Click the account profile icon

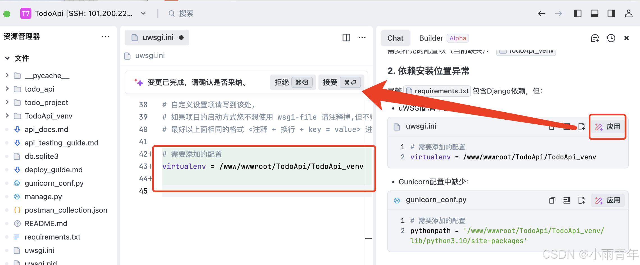(x=628, y=13)
